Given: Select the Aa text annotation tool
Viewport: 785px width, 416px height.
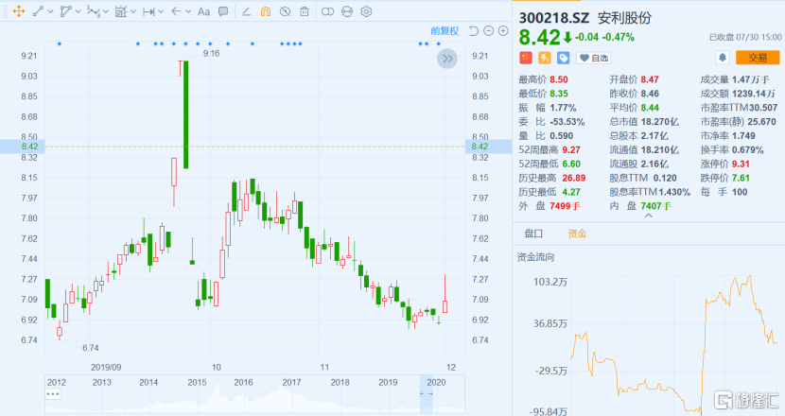Looking at the screenshot, I should (203, 11).
